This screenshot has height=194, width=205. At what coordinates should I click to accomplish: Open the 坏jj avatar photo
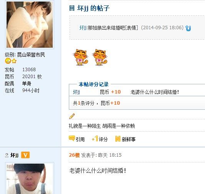point(30,179)
